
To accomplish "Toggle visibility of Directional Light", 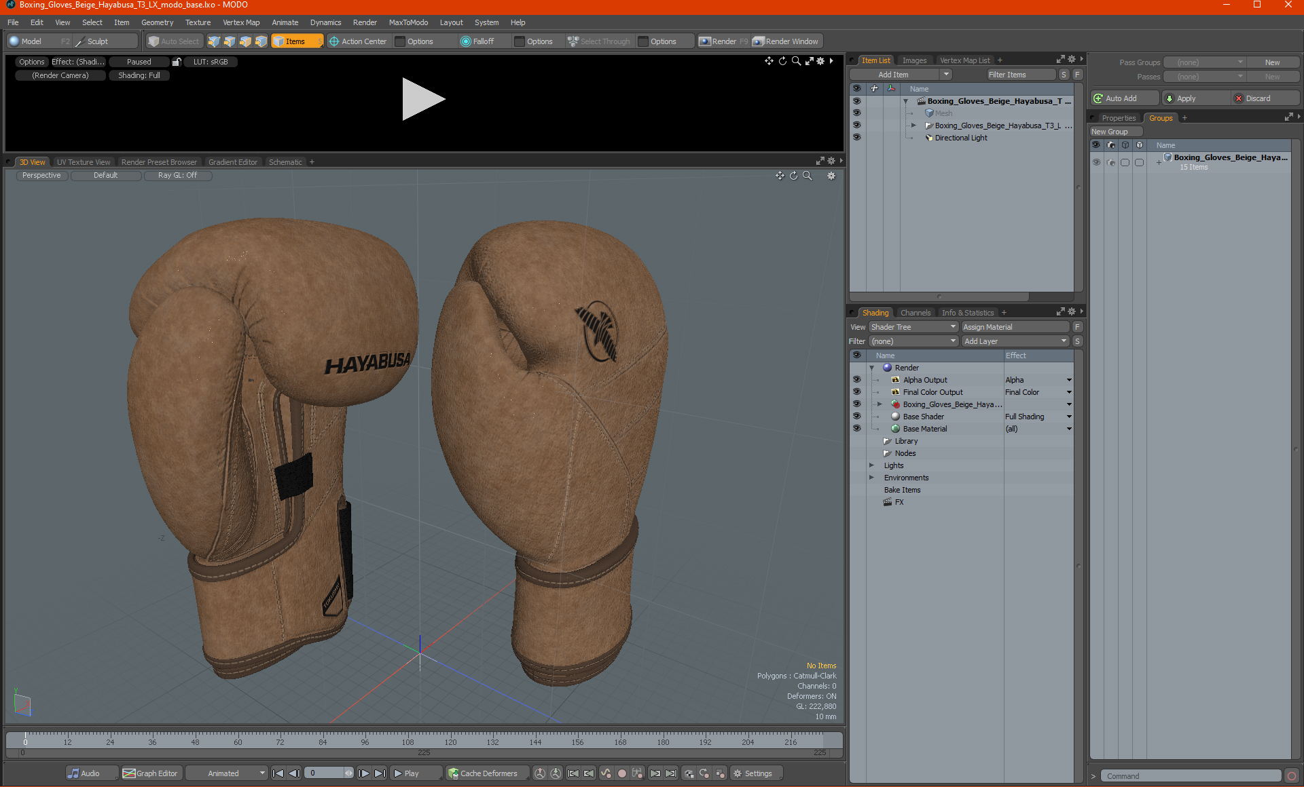I will [856, 138].
